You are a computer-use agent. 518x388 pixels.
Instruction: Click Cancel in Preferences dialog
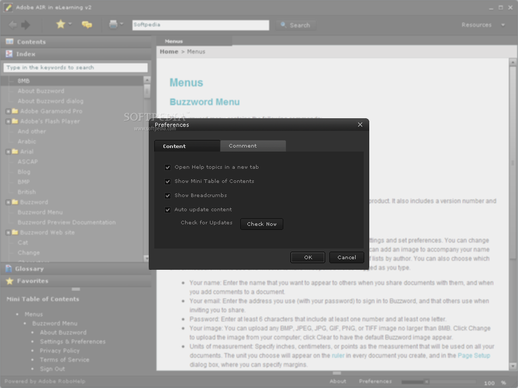tap(347, 257)
